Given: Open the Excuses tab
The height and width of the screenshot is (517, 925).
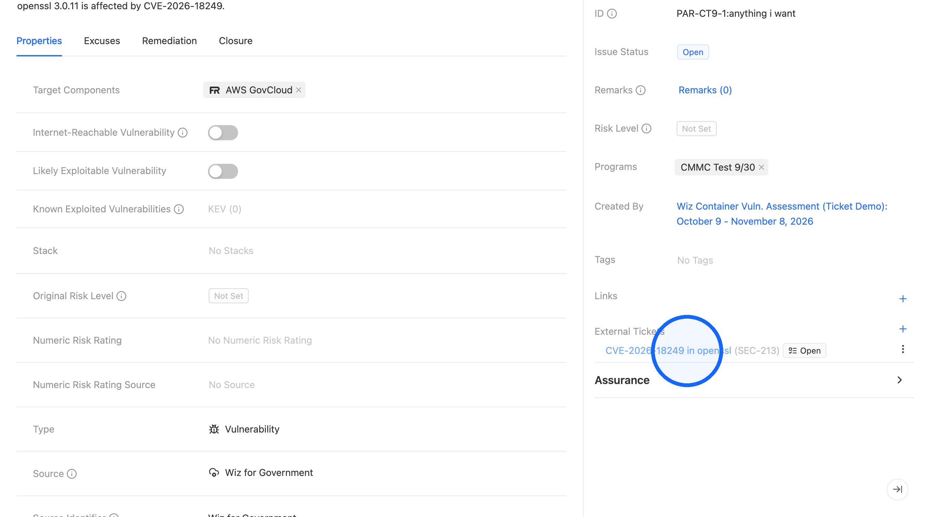Looking at the screenshot, I should pyautogui.click(x=102, y=41).
